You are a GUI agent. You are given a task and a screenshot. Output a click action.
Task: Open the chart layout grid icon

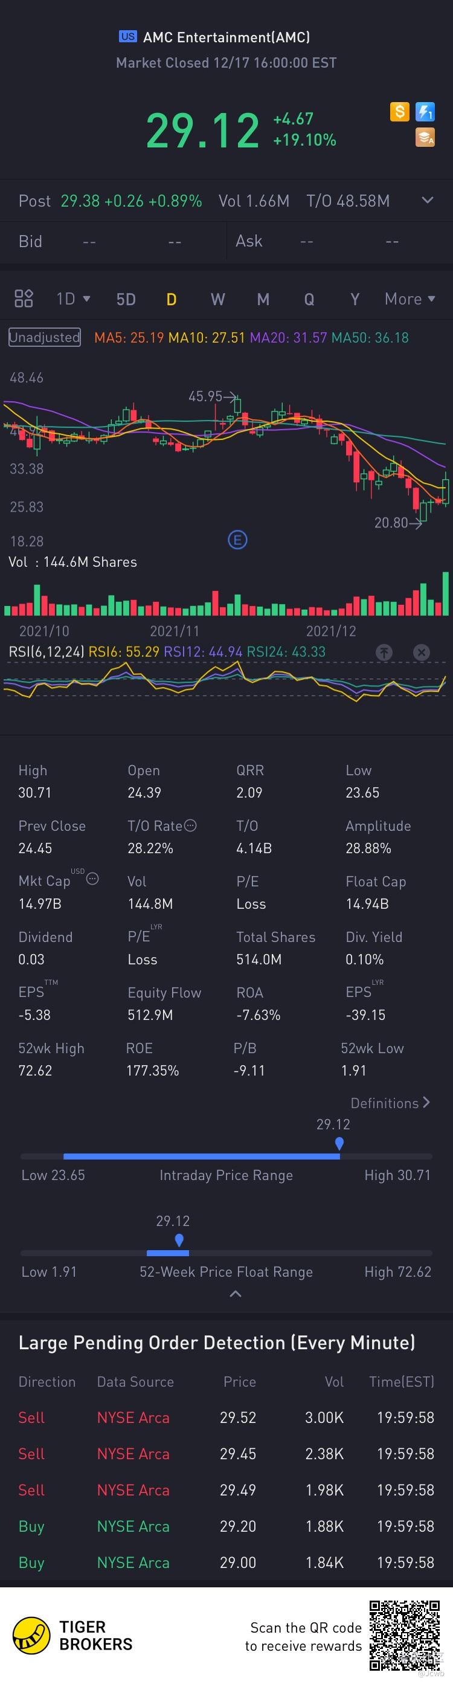click(24, 298)
